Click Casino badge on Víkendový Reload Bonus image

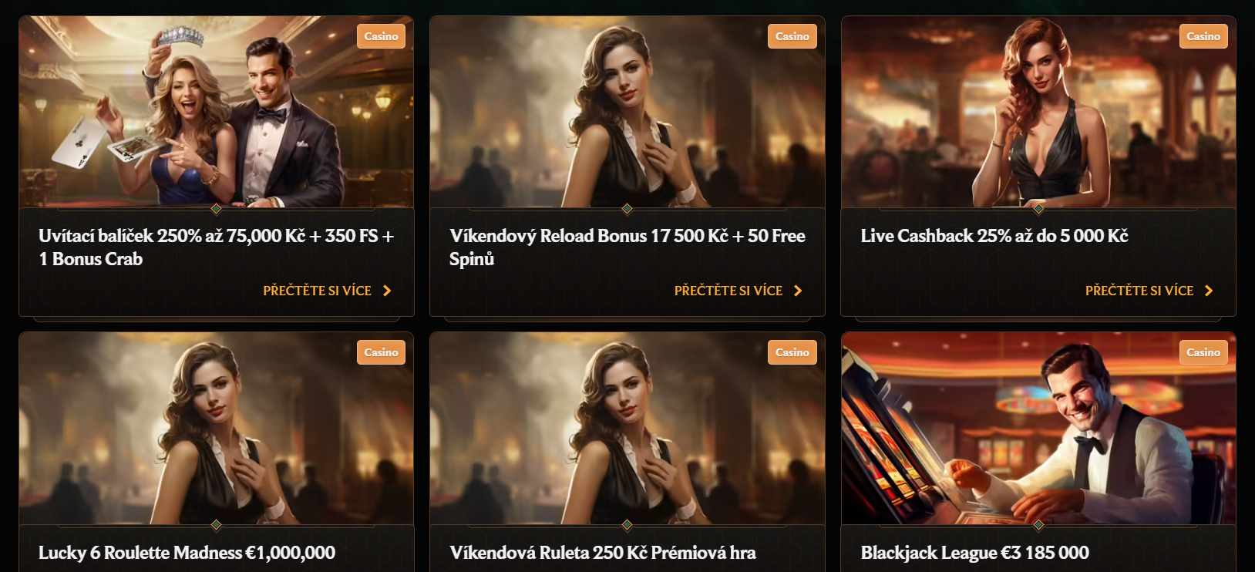tap(792, 36)
